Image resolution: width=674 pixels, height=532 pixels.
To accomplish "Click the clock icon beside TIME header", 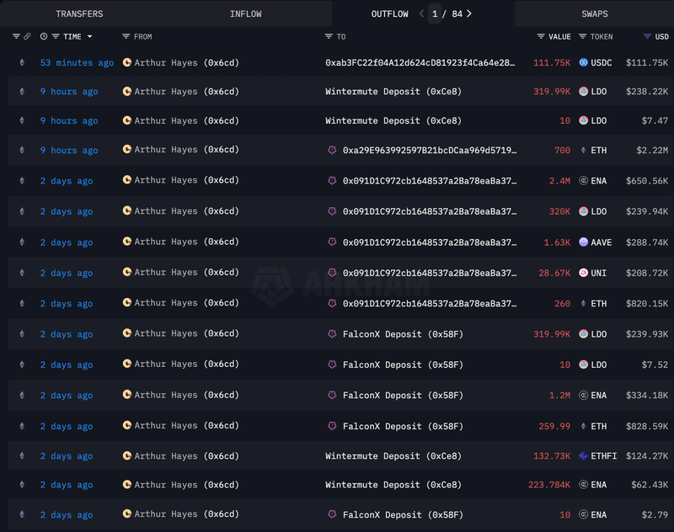I will tap(44, 37).
